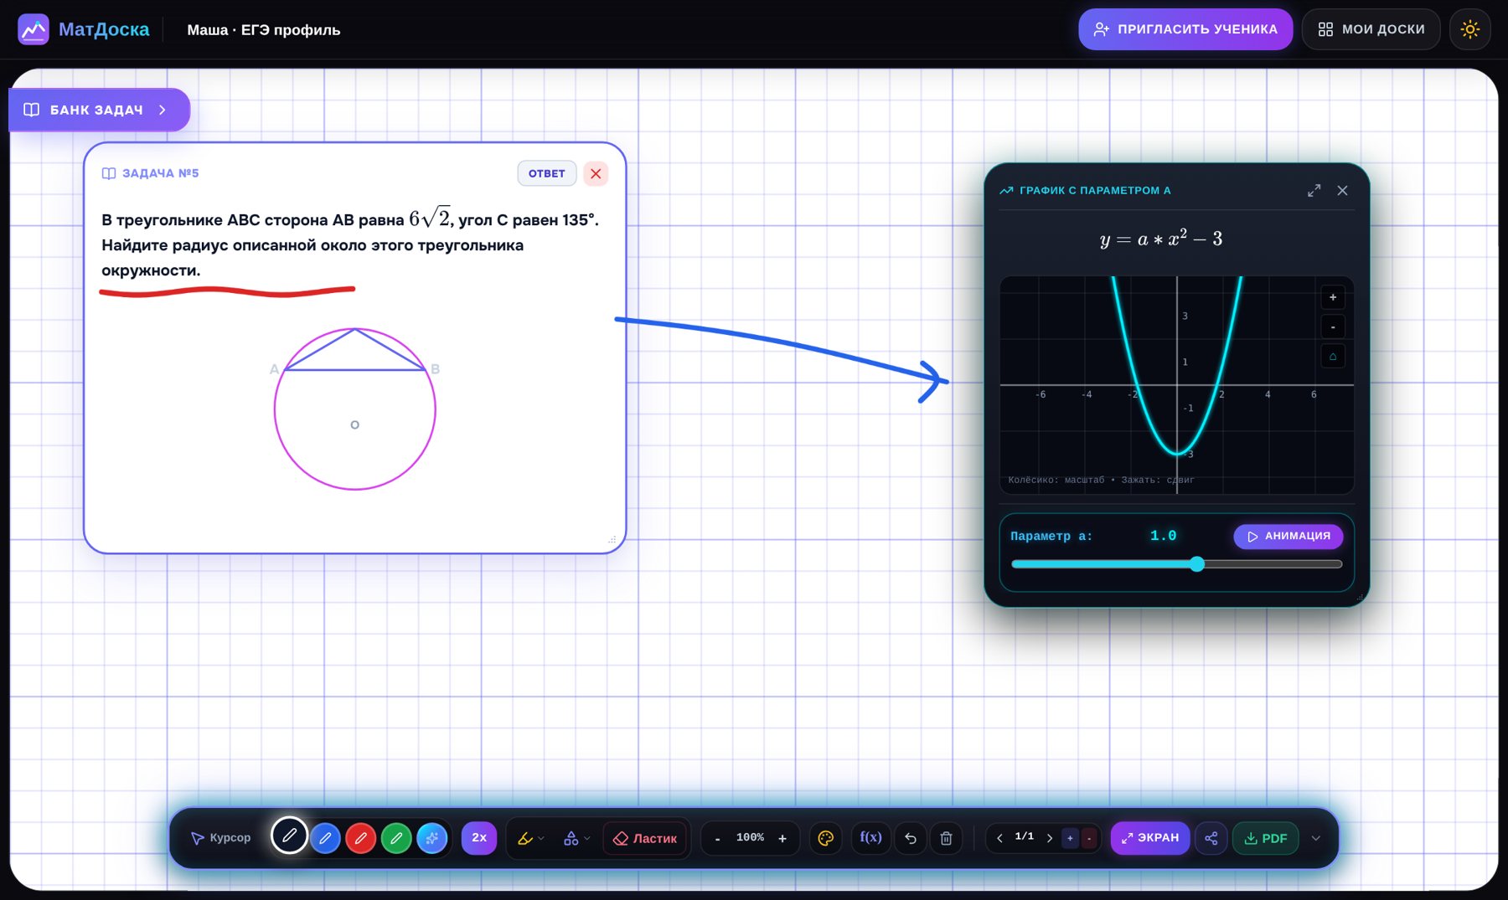Viewport: 1508px width, 900px height.
Task: Toggle the 2x pen thickness
Action: [x=479, y=838]
